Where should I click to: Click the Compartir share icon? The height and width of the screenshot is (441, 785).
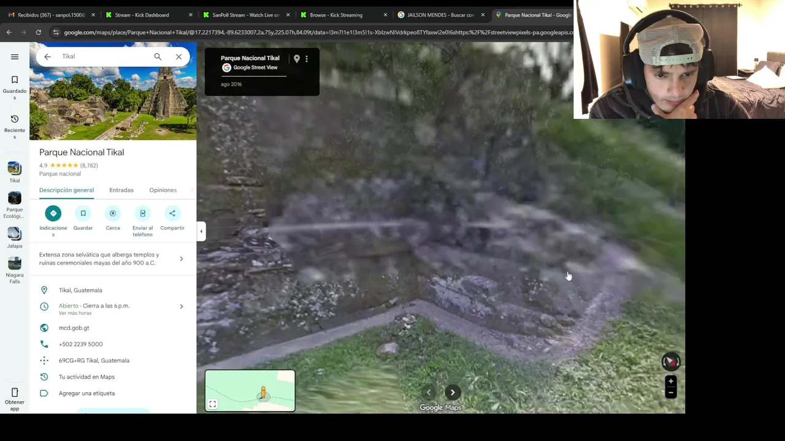coord(172,213)
